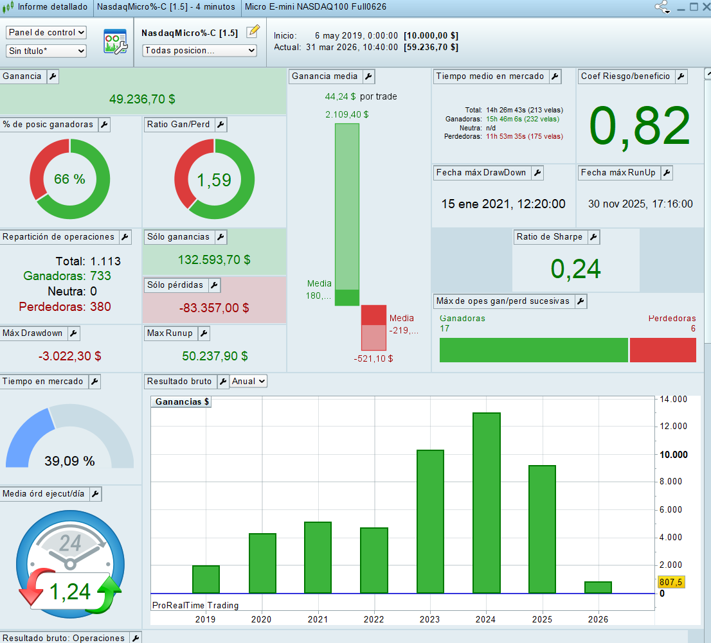Click the Resultado bruto: Operaciones wrench
This screenshot has height=643, width=711.
pos(135,638)
